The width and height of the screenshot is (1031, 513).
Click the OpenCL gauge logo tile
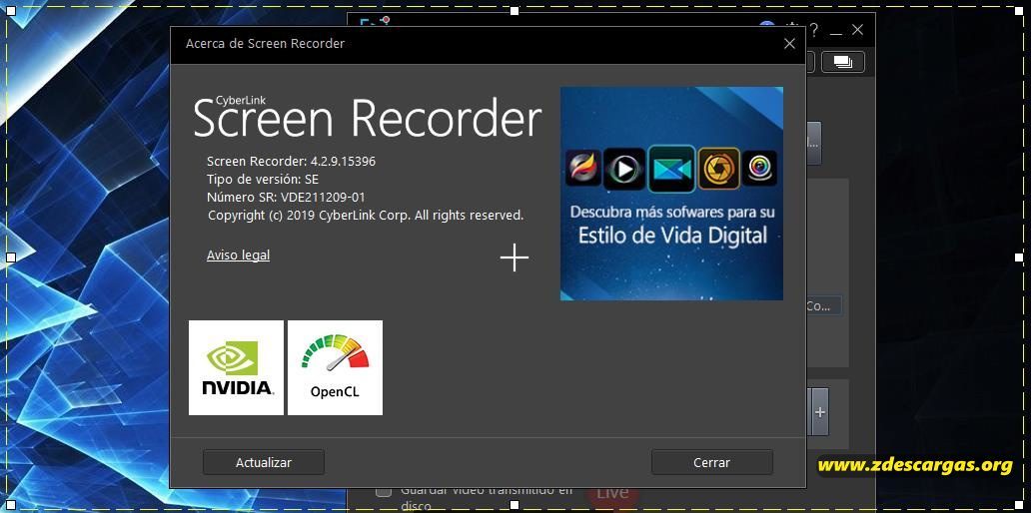pyautogui.click(x=336, y=368)
